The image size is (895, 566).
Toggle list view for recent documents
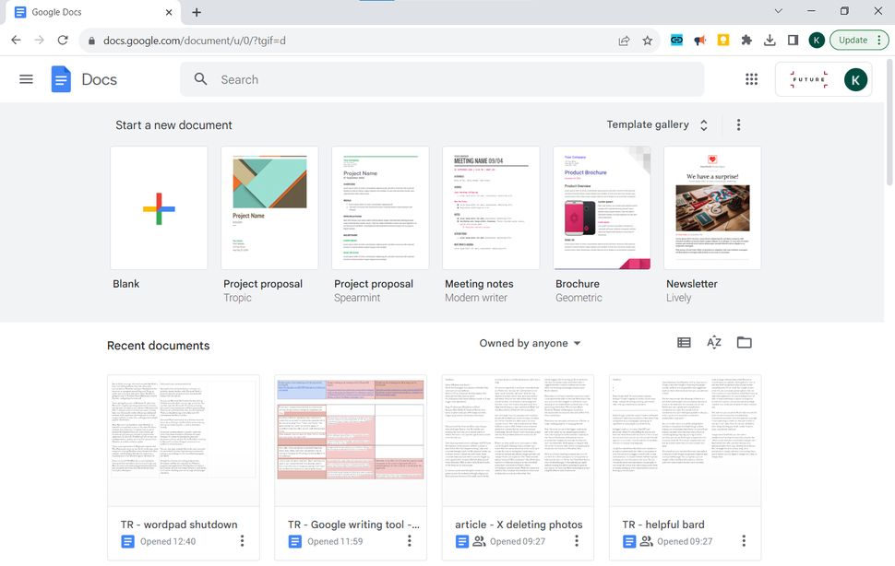pyautogui.click(x=684, y=342)
